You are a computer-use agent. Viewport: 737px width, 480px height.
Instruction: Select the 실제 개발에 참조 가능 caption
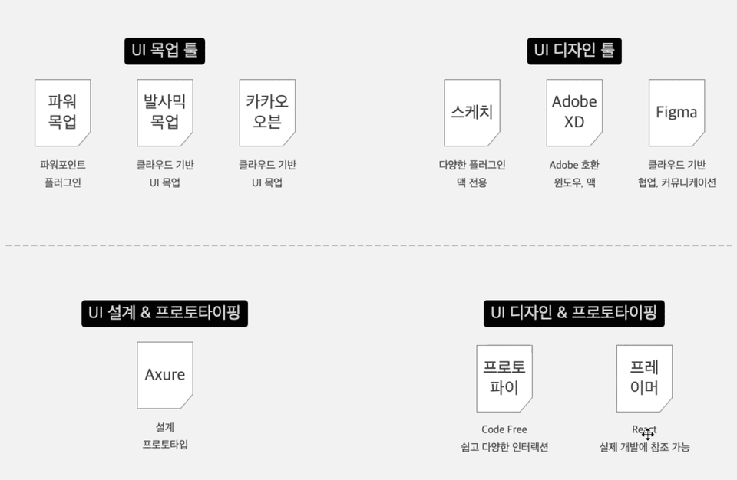click(644, 447)
